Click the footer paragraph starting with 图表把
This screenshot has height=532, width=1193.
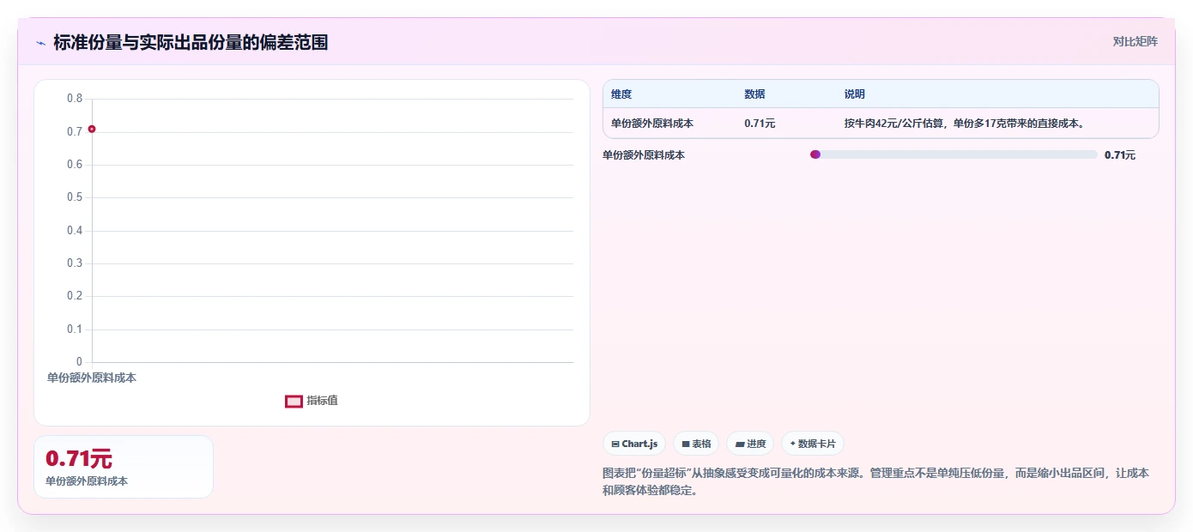[876, 482]
